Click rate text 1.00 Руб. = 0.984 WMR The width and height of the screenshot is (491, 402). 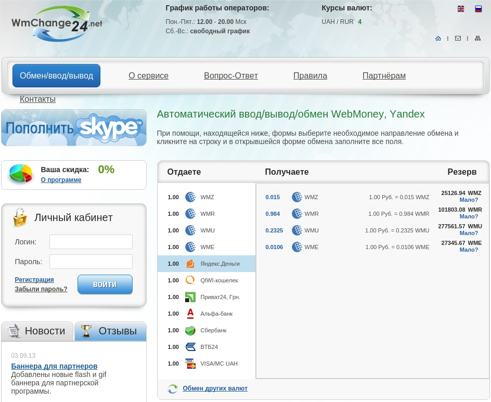click(x=398, y=214)
